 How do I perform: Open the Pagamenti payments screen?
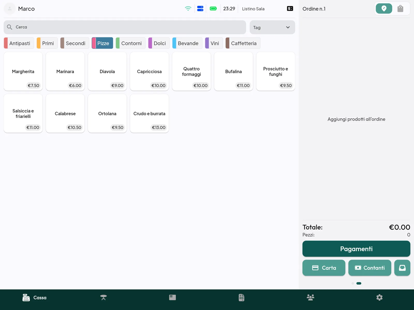(x=356, y=249)
